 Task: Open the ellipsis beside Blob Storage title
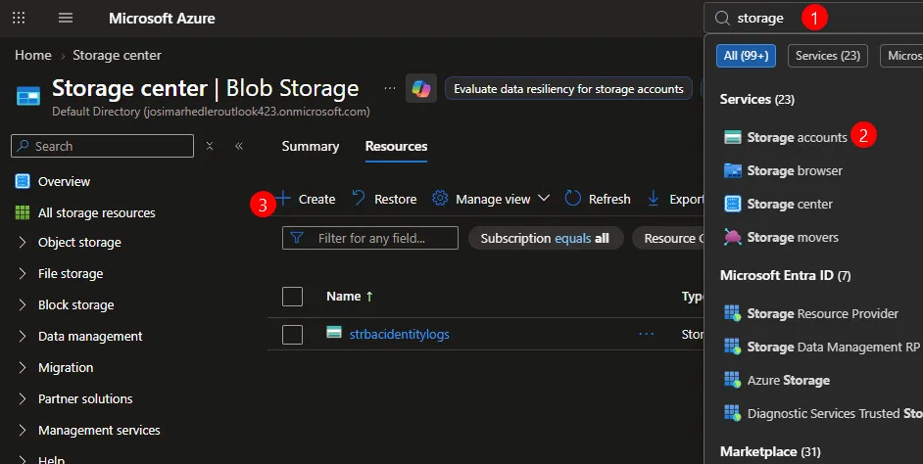[x=390, y=89]
